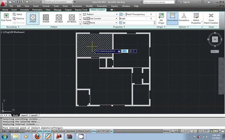Toggle POLAR tracking in status bar

point(55,131)
